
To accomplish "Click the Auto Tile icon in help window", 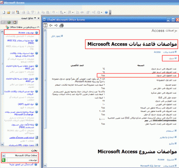I will point(45,25).
